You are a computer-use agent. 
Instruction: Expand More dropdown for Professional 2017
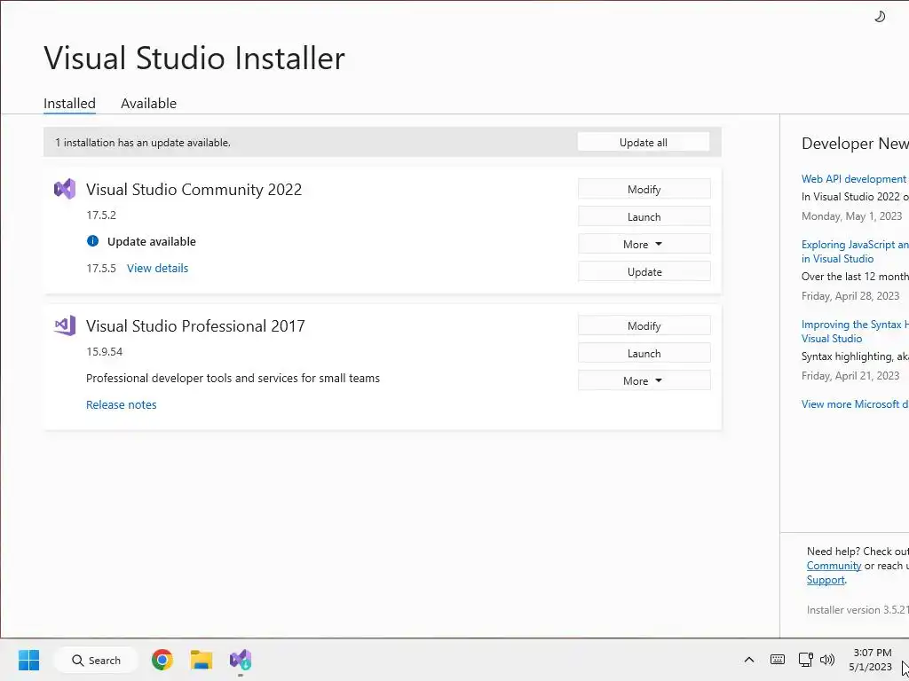tap(644, 381)
